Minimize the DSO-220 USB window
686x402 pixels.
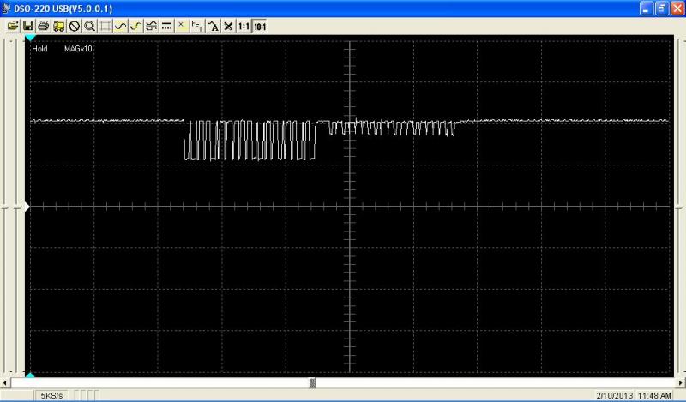647,9
